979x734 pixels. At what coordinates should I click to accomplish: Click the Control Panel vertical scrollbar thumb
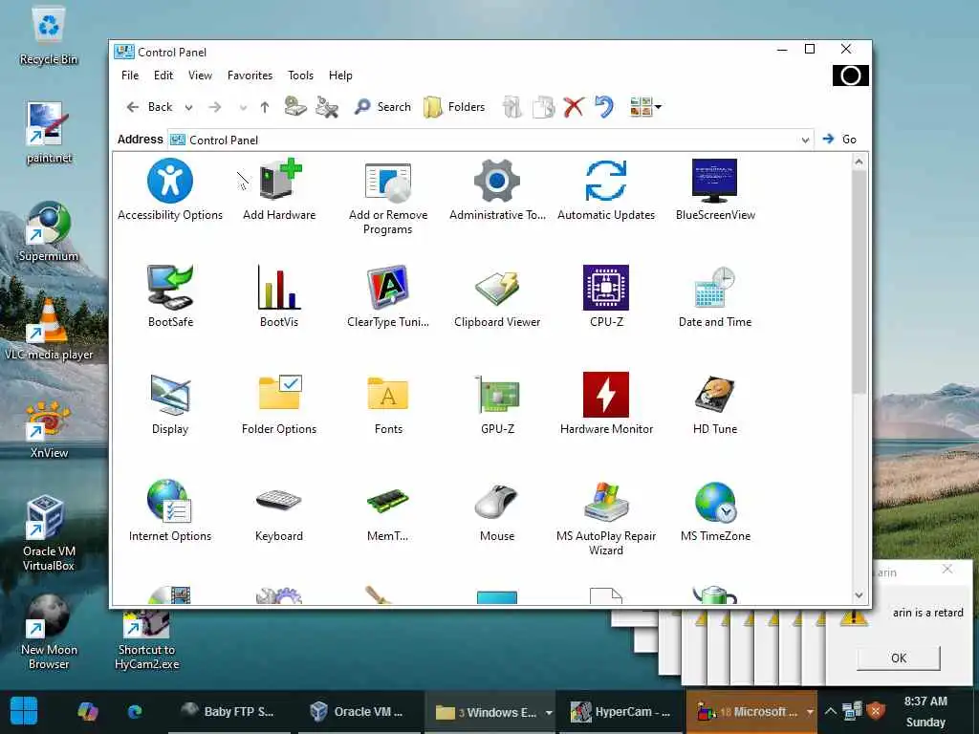click(859, 282)
